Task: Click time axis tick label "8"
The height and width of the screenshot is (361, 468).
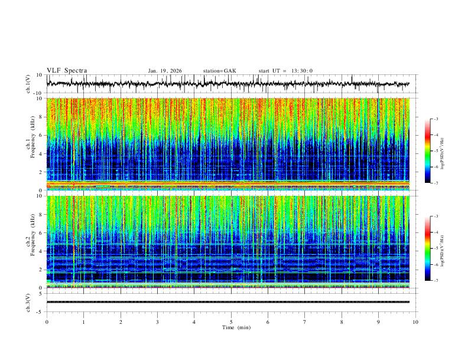Action: [x=342, y=322]
